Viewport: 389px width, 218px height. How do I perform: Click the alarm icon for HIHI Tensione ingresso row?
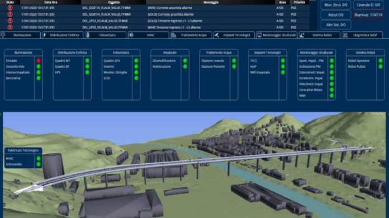click(x=10, y=27)
